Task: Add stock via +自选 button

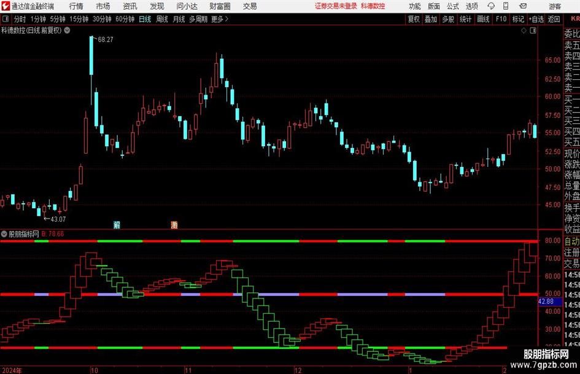Action: 536,19
